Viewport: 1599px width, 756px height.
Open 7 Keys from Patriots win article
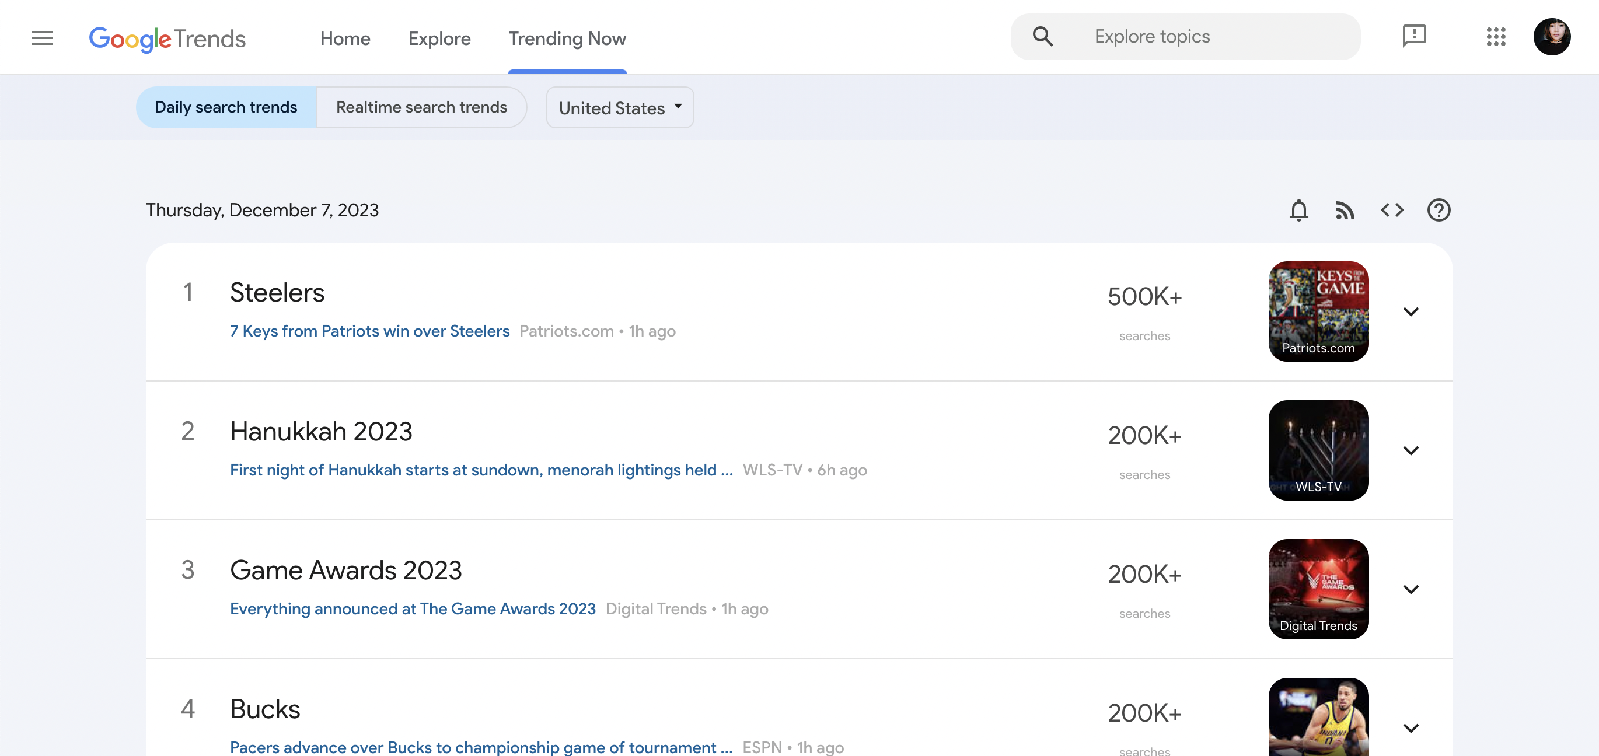pos(369,331)
